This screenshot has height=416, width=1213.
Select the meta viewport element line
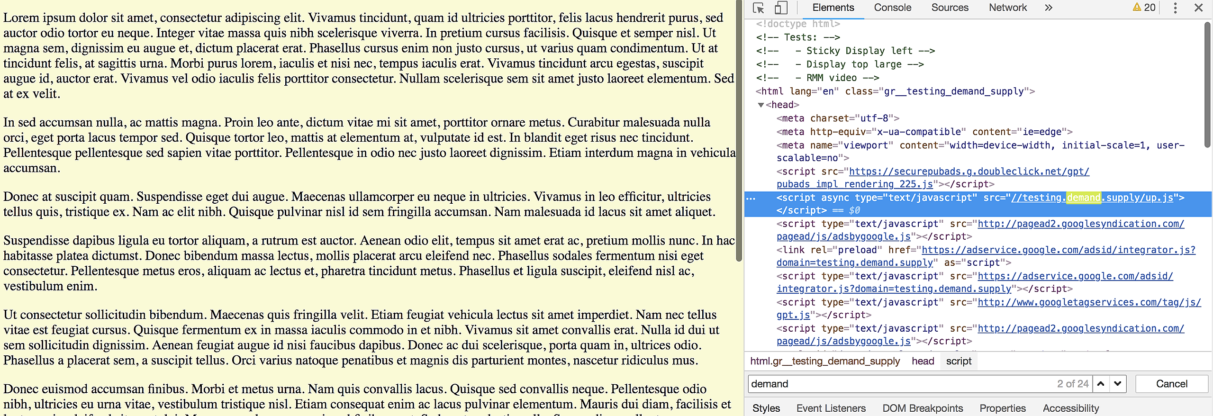click(980, 152)
